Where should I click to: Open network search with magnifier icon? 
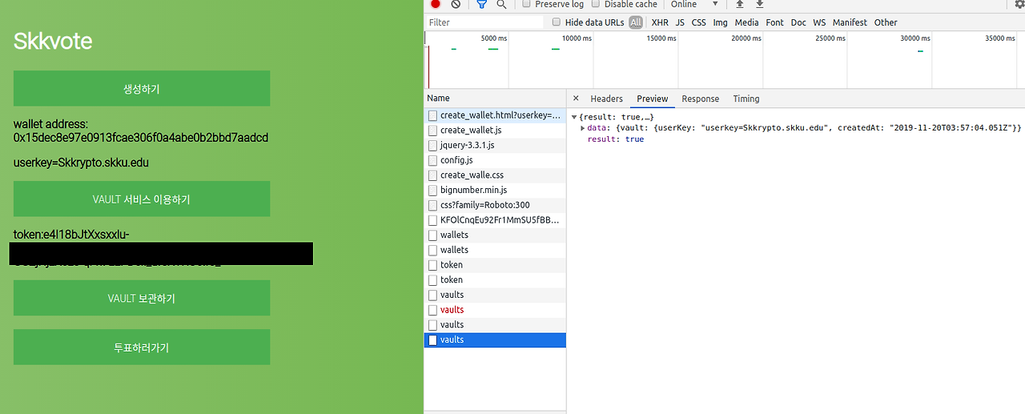coord(501,4)
